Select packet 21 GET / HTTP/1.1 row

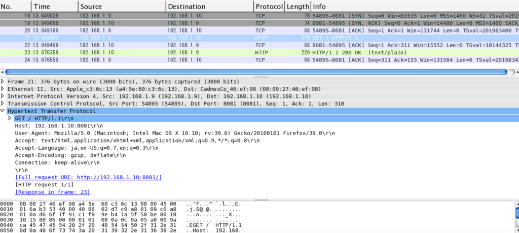(259, 38)
